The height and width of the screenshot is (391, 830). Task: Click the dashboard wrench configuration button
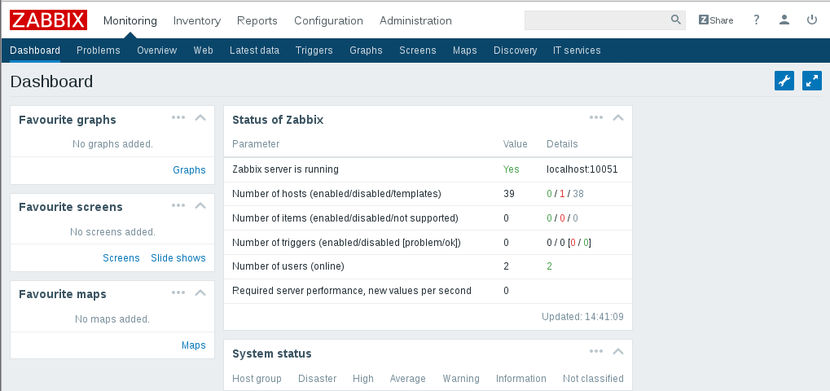coord(784,81)
